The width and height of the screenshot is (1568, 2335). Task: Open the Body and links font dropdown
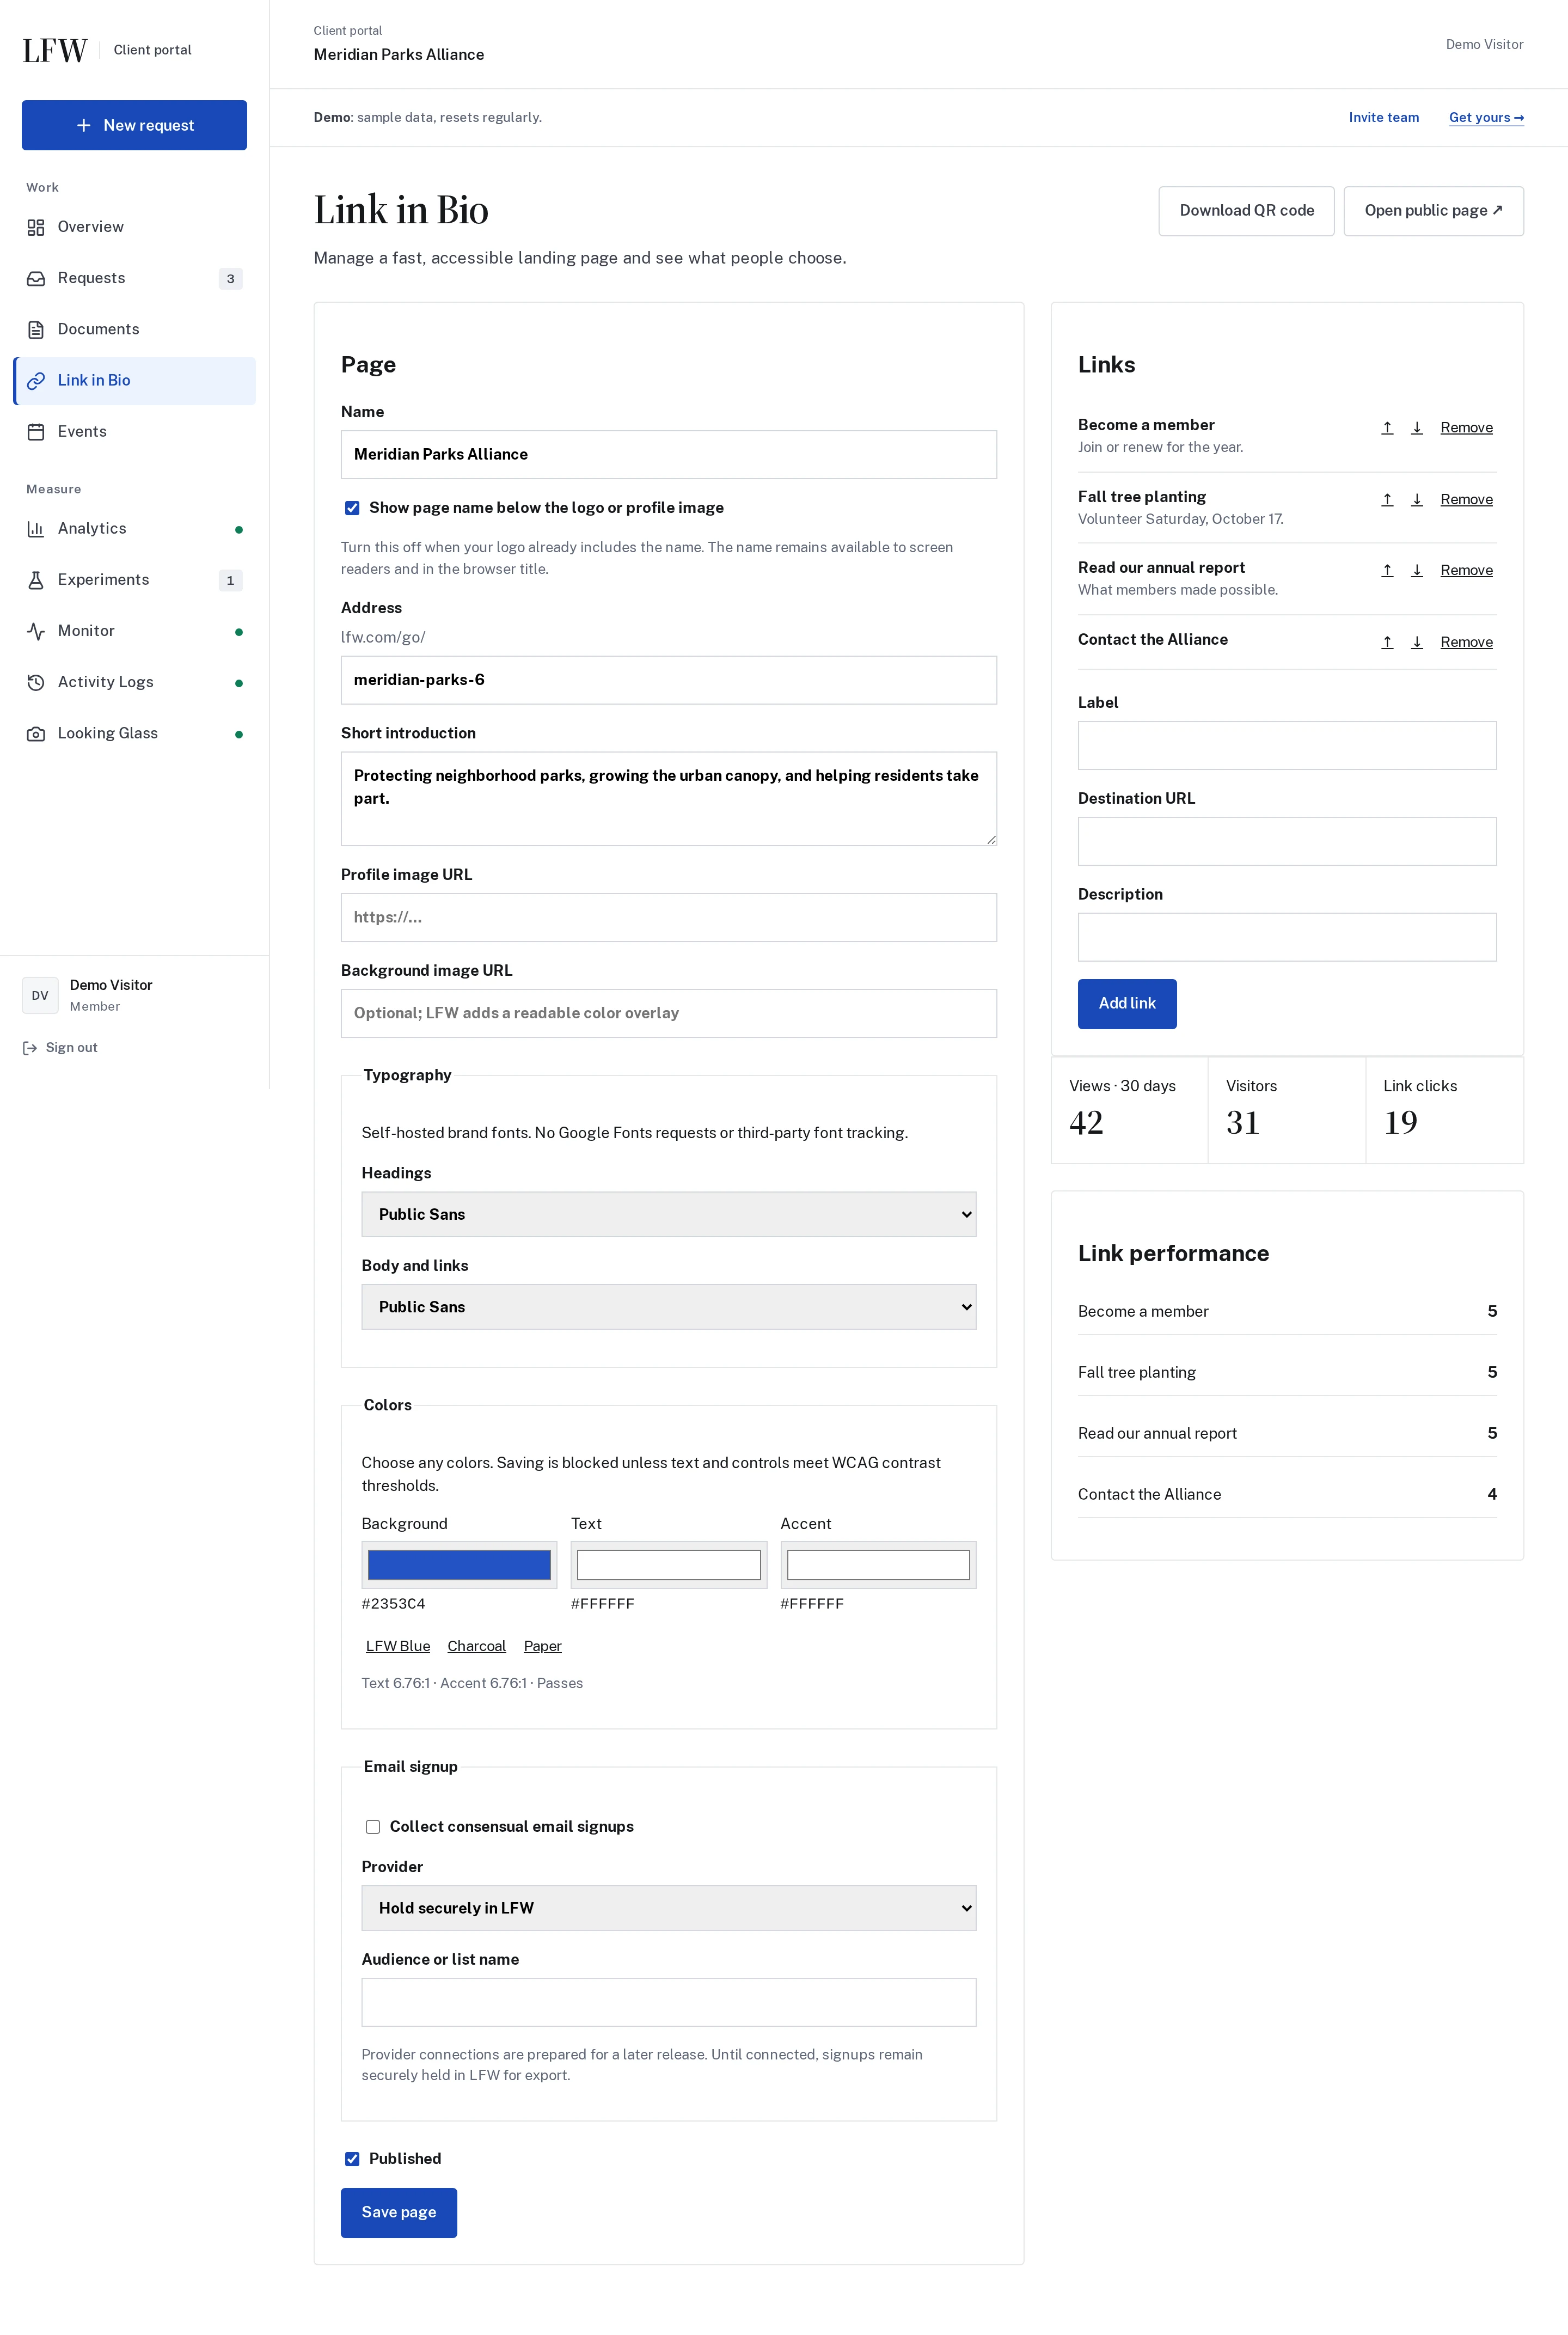(669, 1307)
